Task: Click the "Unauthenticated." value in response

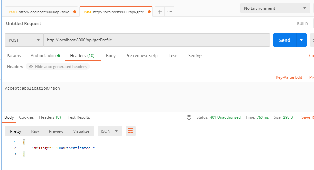Action: (x=75, y=148)
